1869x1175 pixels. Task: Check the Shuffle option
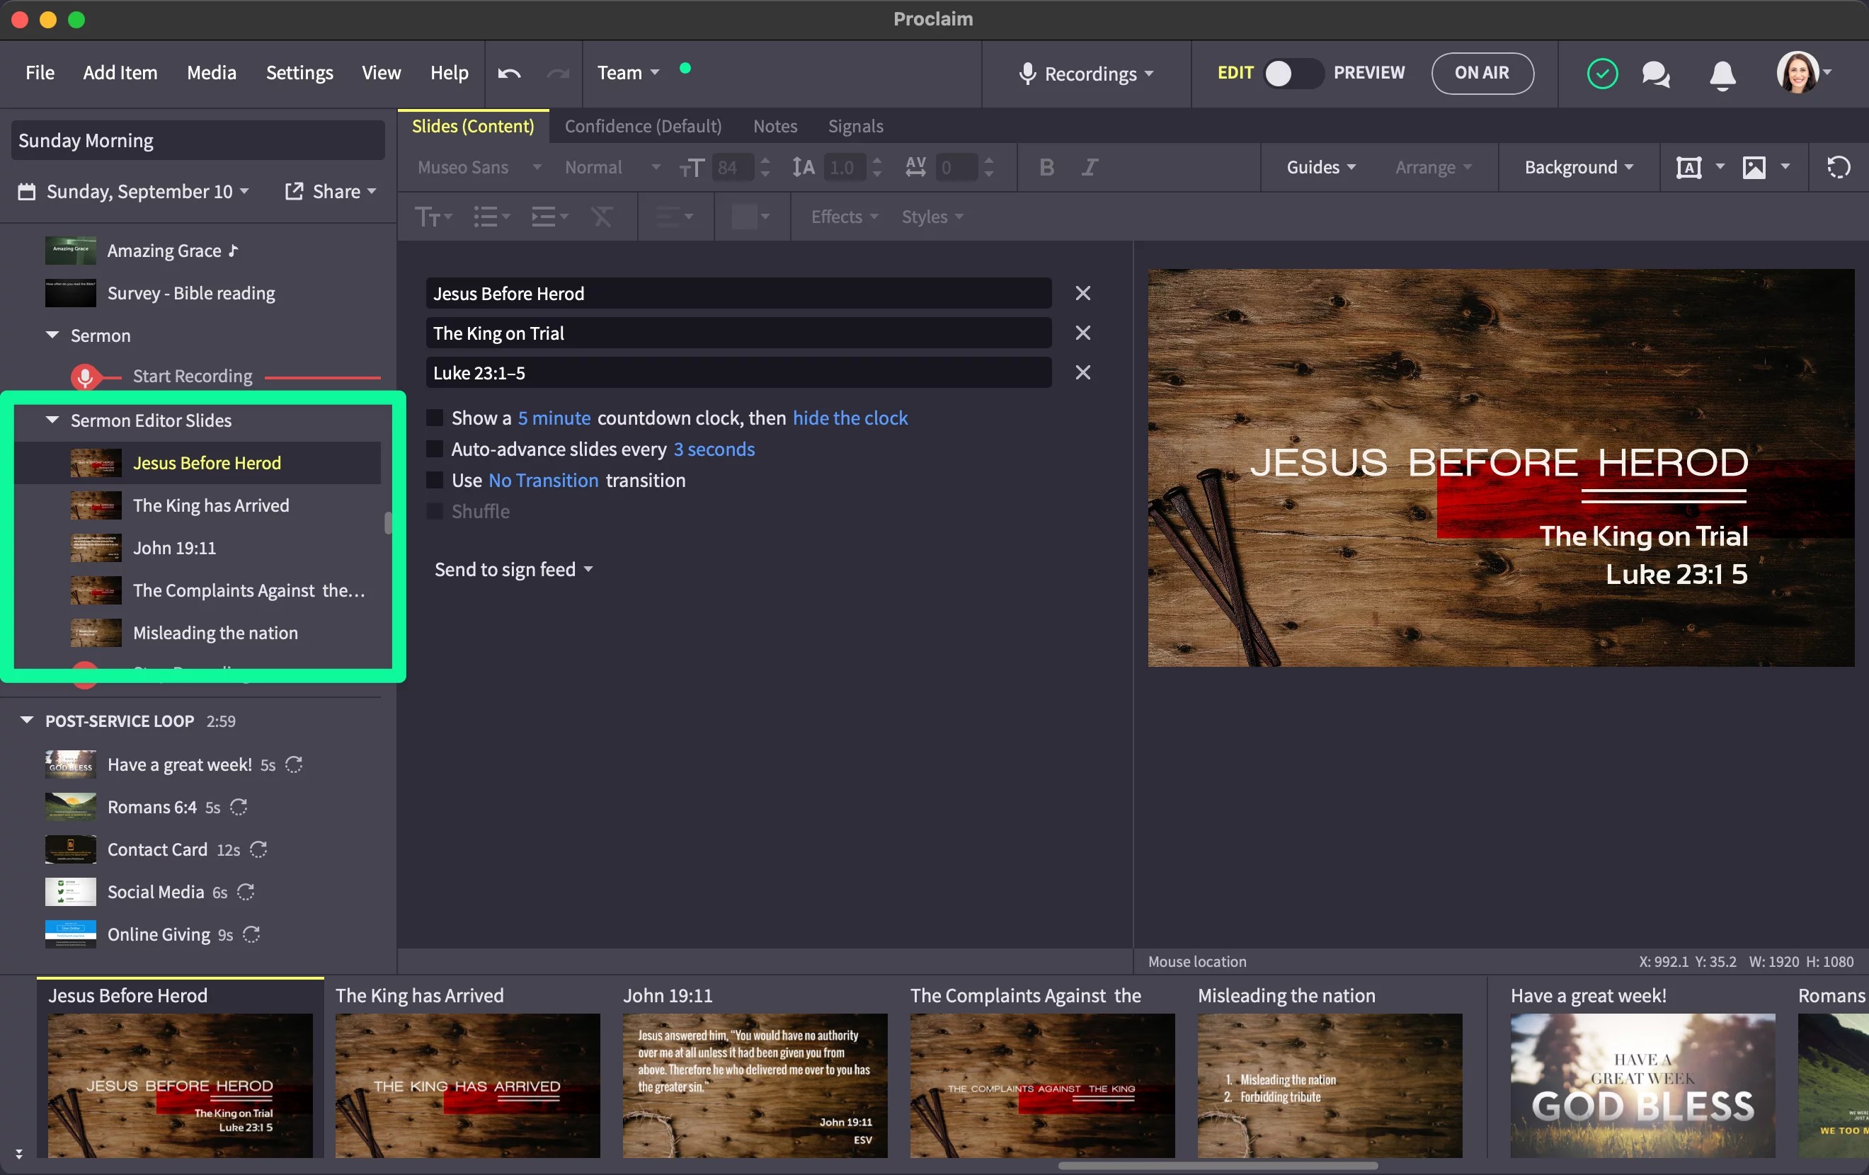click(x=435, y=510)
